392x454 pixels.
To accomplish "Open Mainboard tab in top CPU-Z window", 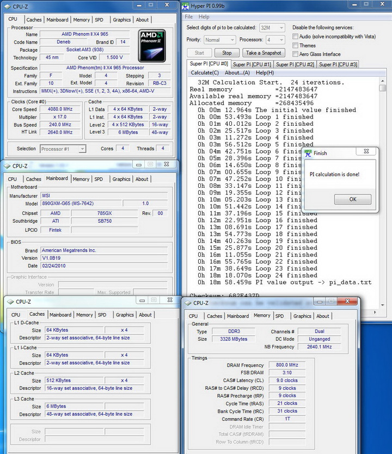I will (57, 20).
